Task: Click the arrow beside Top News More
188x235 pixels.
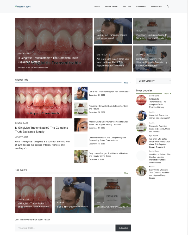Action: pos(130,173)
